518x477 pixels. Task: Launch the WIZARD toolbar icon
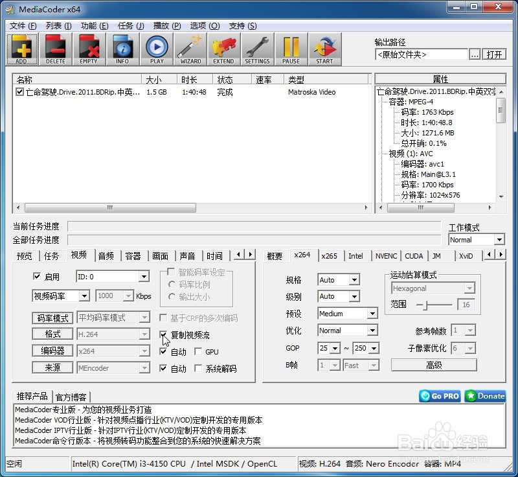click(x=190, y=49)
